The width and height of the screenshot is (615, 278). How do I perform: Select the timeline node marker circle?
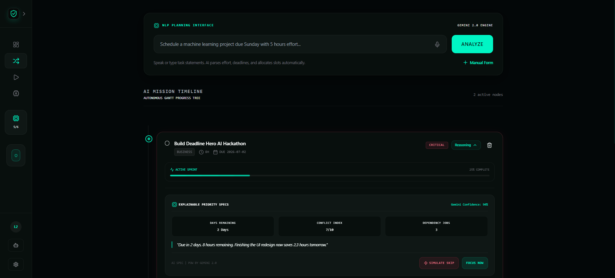(x=149, y=139)
